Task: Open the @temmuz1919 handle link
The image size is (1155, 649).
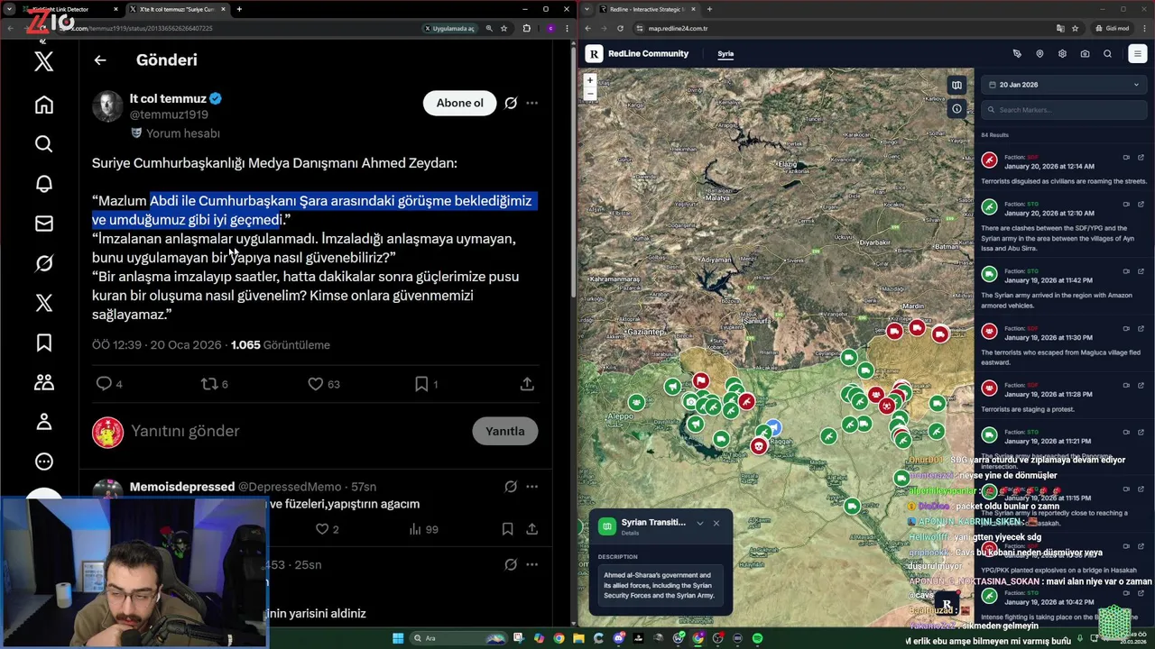Action: pyautogui.click(x=169, y=115)
